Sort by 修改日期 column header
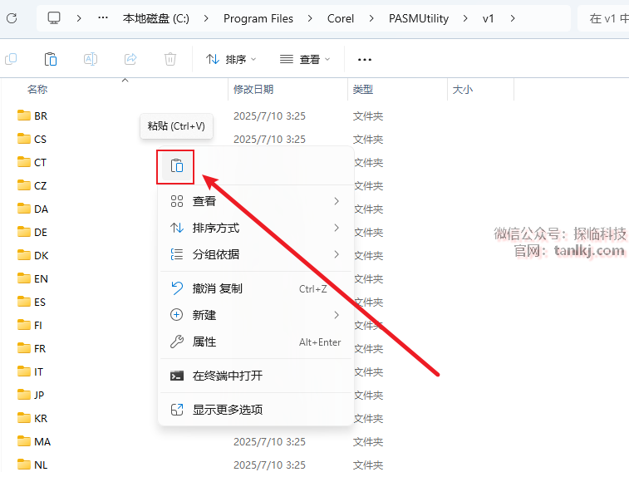The height and width of the screenshot is (477, 629). (x=253, y=90)
